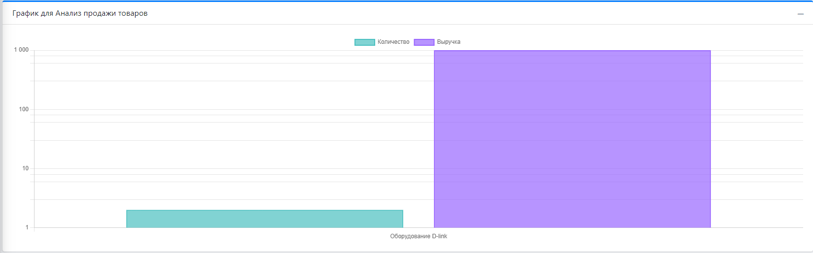
Task: Click blank header space left of minus icon
Action: (x=493, y=13)
